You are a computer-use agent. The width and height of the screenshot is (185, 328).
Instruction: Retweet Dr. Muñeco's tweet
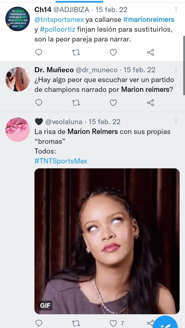[76, 103]
